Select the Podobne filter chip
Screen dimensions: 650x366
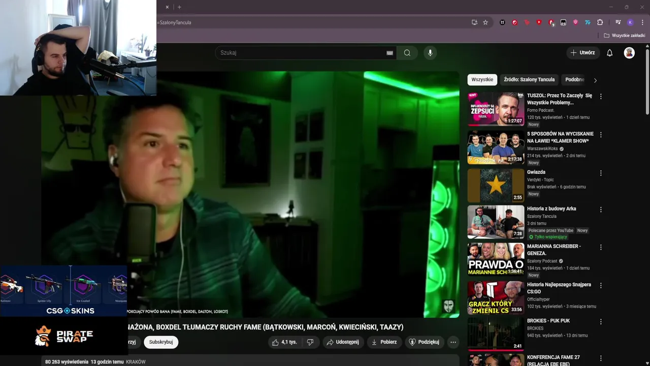click(574, 80)
